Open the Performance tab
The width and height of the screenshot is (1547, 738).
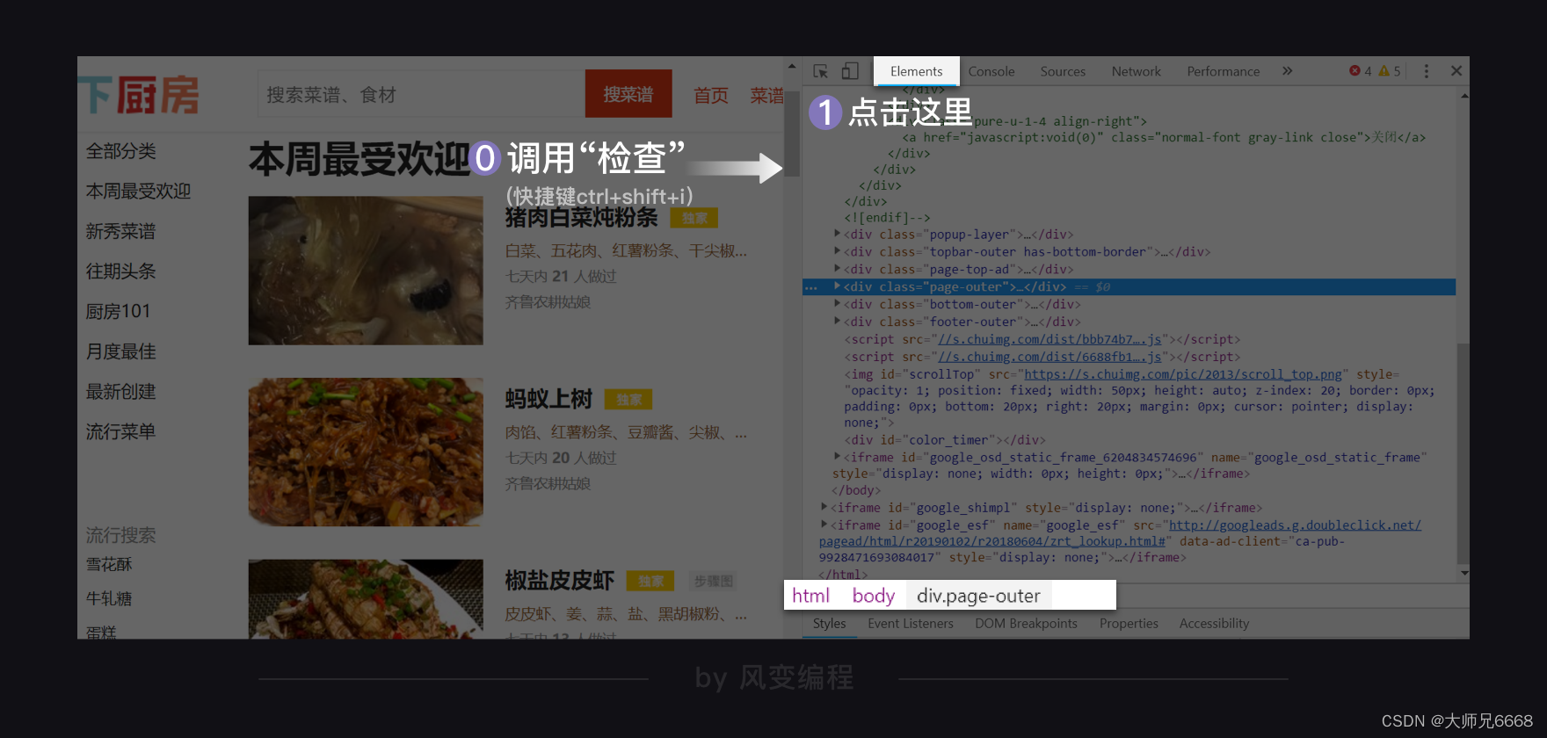click(x=1223, y=71)
